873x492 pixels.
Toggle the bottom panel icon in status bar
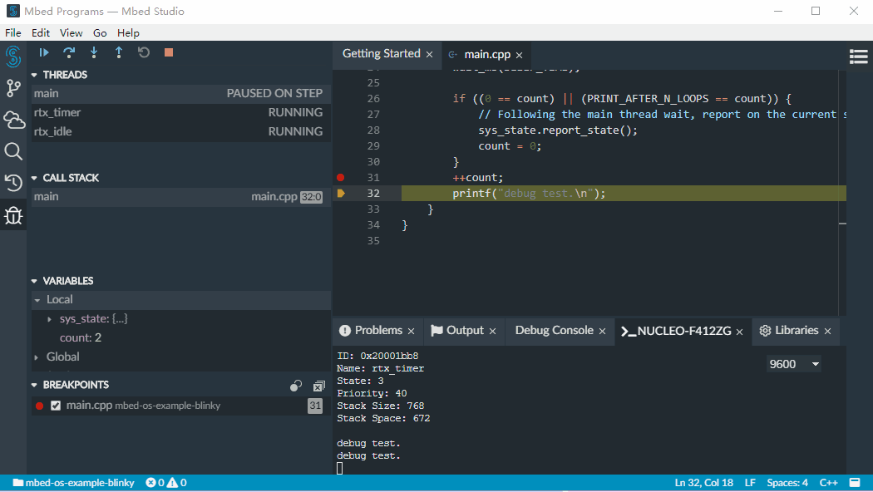[855, 483]
